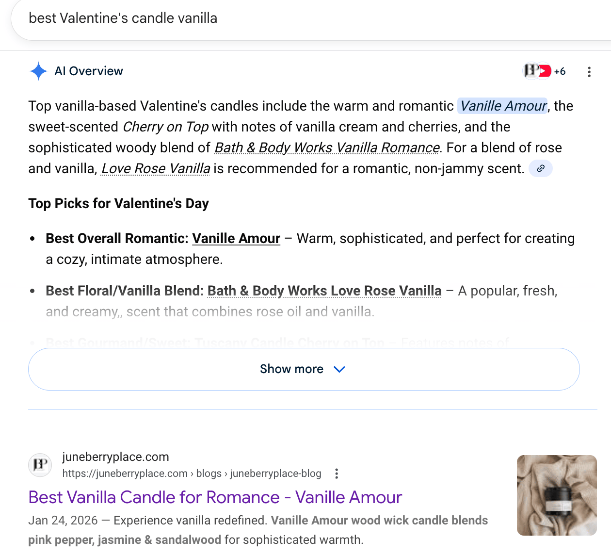Expand the AI Overview with Show more

291,369
